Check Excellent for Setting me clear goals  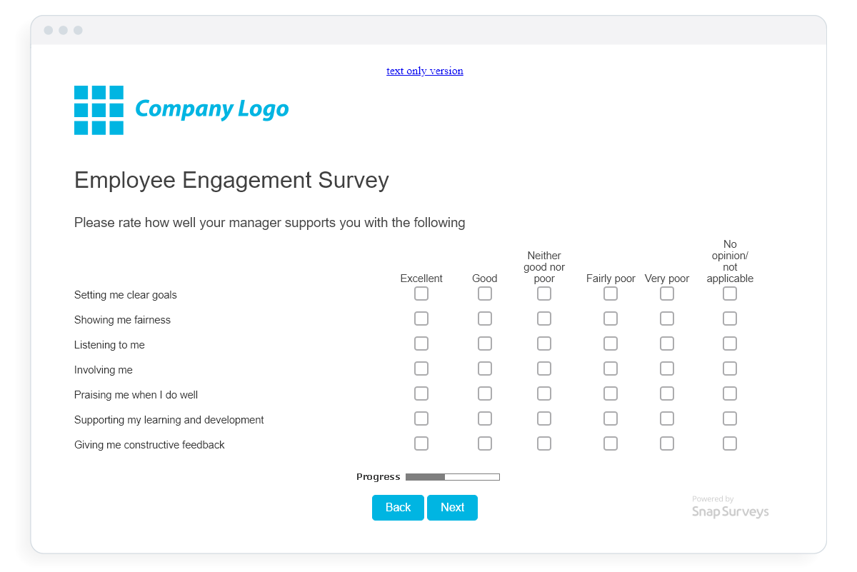(x=421, y=293)
